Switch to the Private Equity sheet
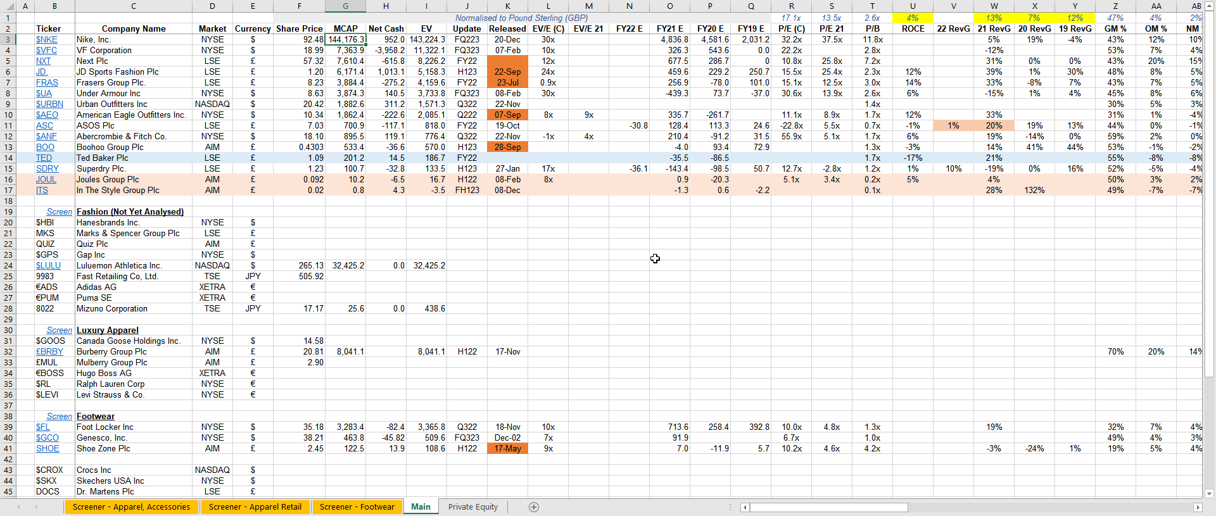The height and width of the screenshot is (516, 1216). coord(473,507)
